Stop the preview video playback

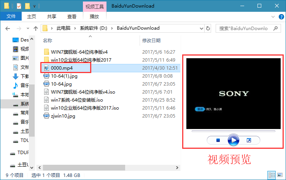(218, 140)
